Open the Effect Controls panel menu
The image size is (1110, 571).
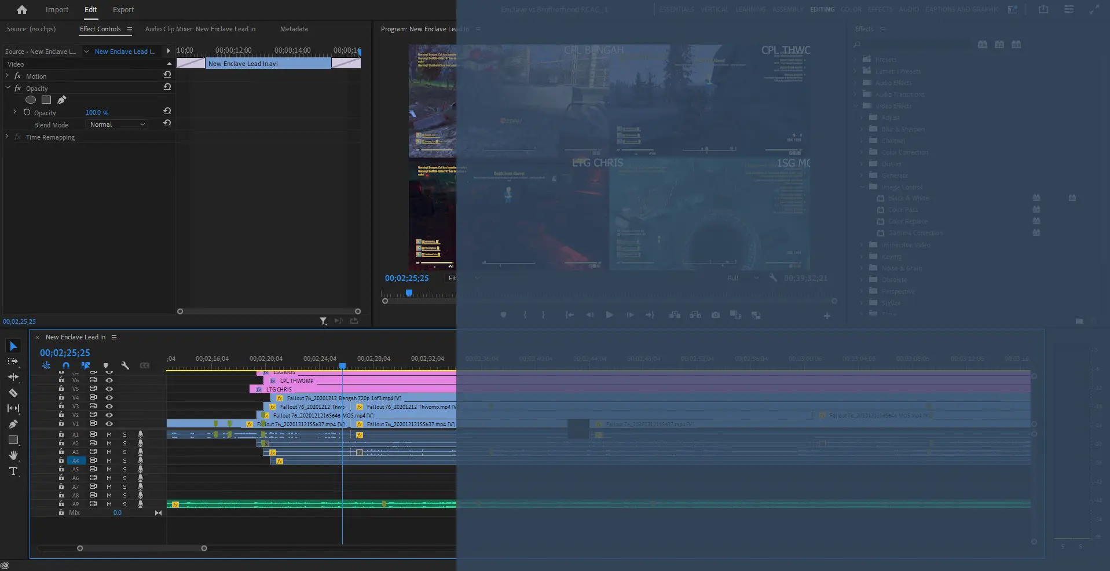(x=130, y=29)
